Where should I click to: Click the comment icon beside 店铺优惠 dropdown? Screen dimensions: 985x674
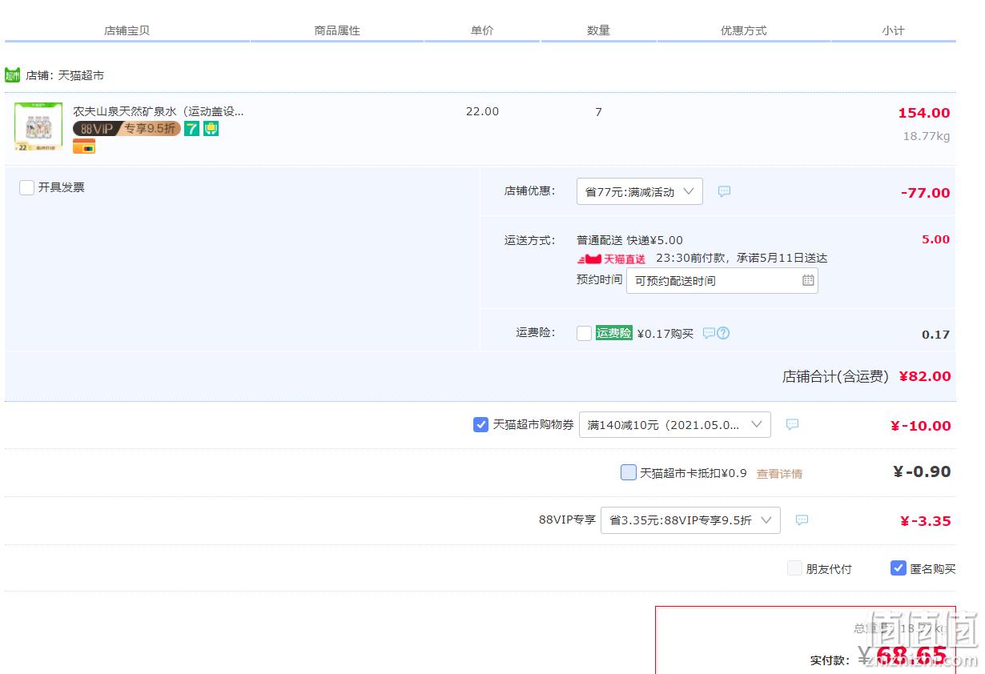click(724, 191)
